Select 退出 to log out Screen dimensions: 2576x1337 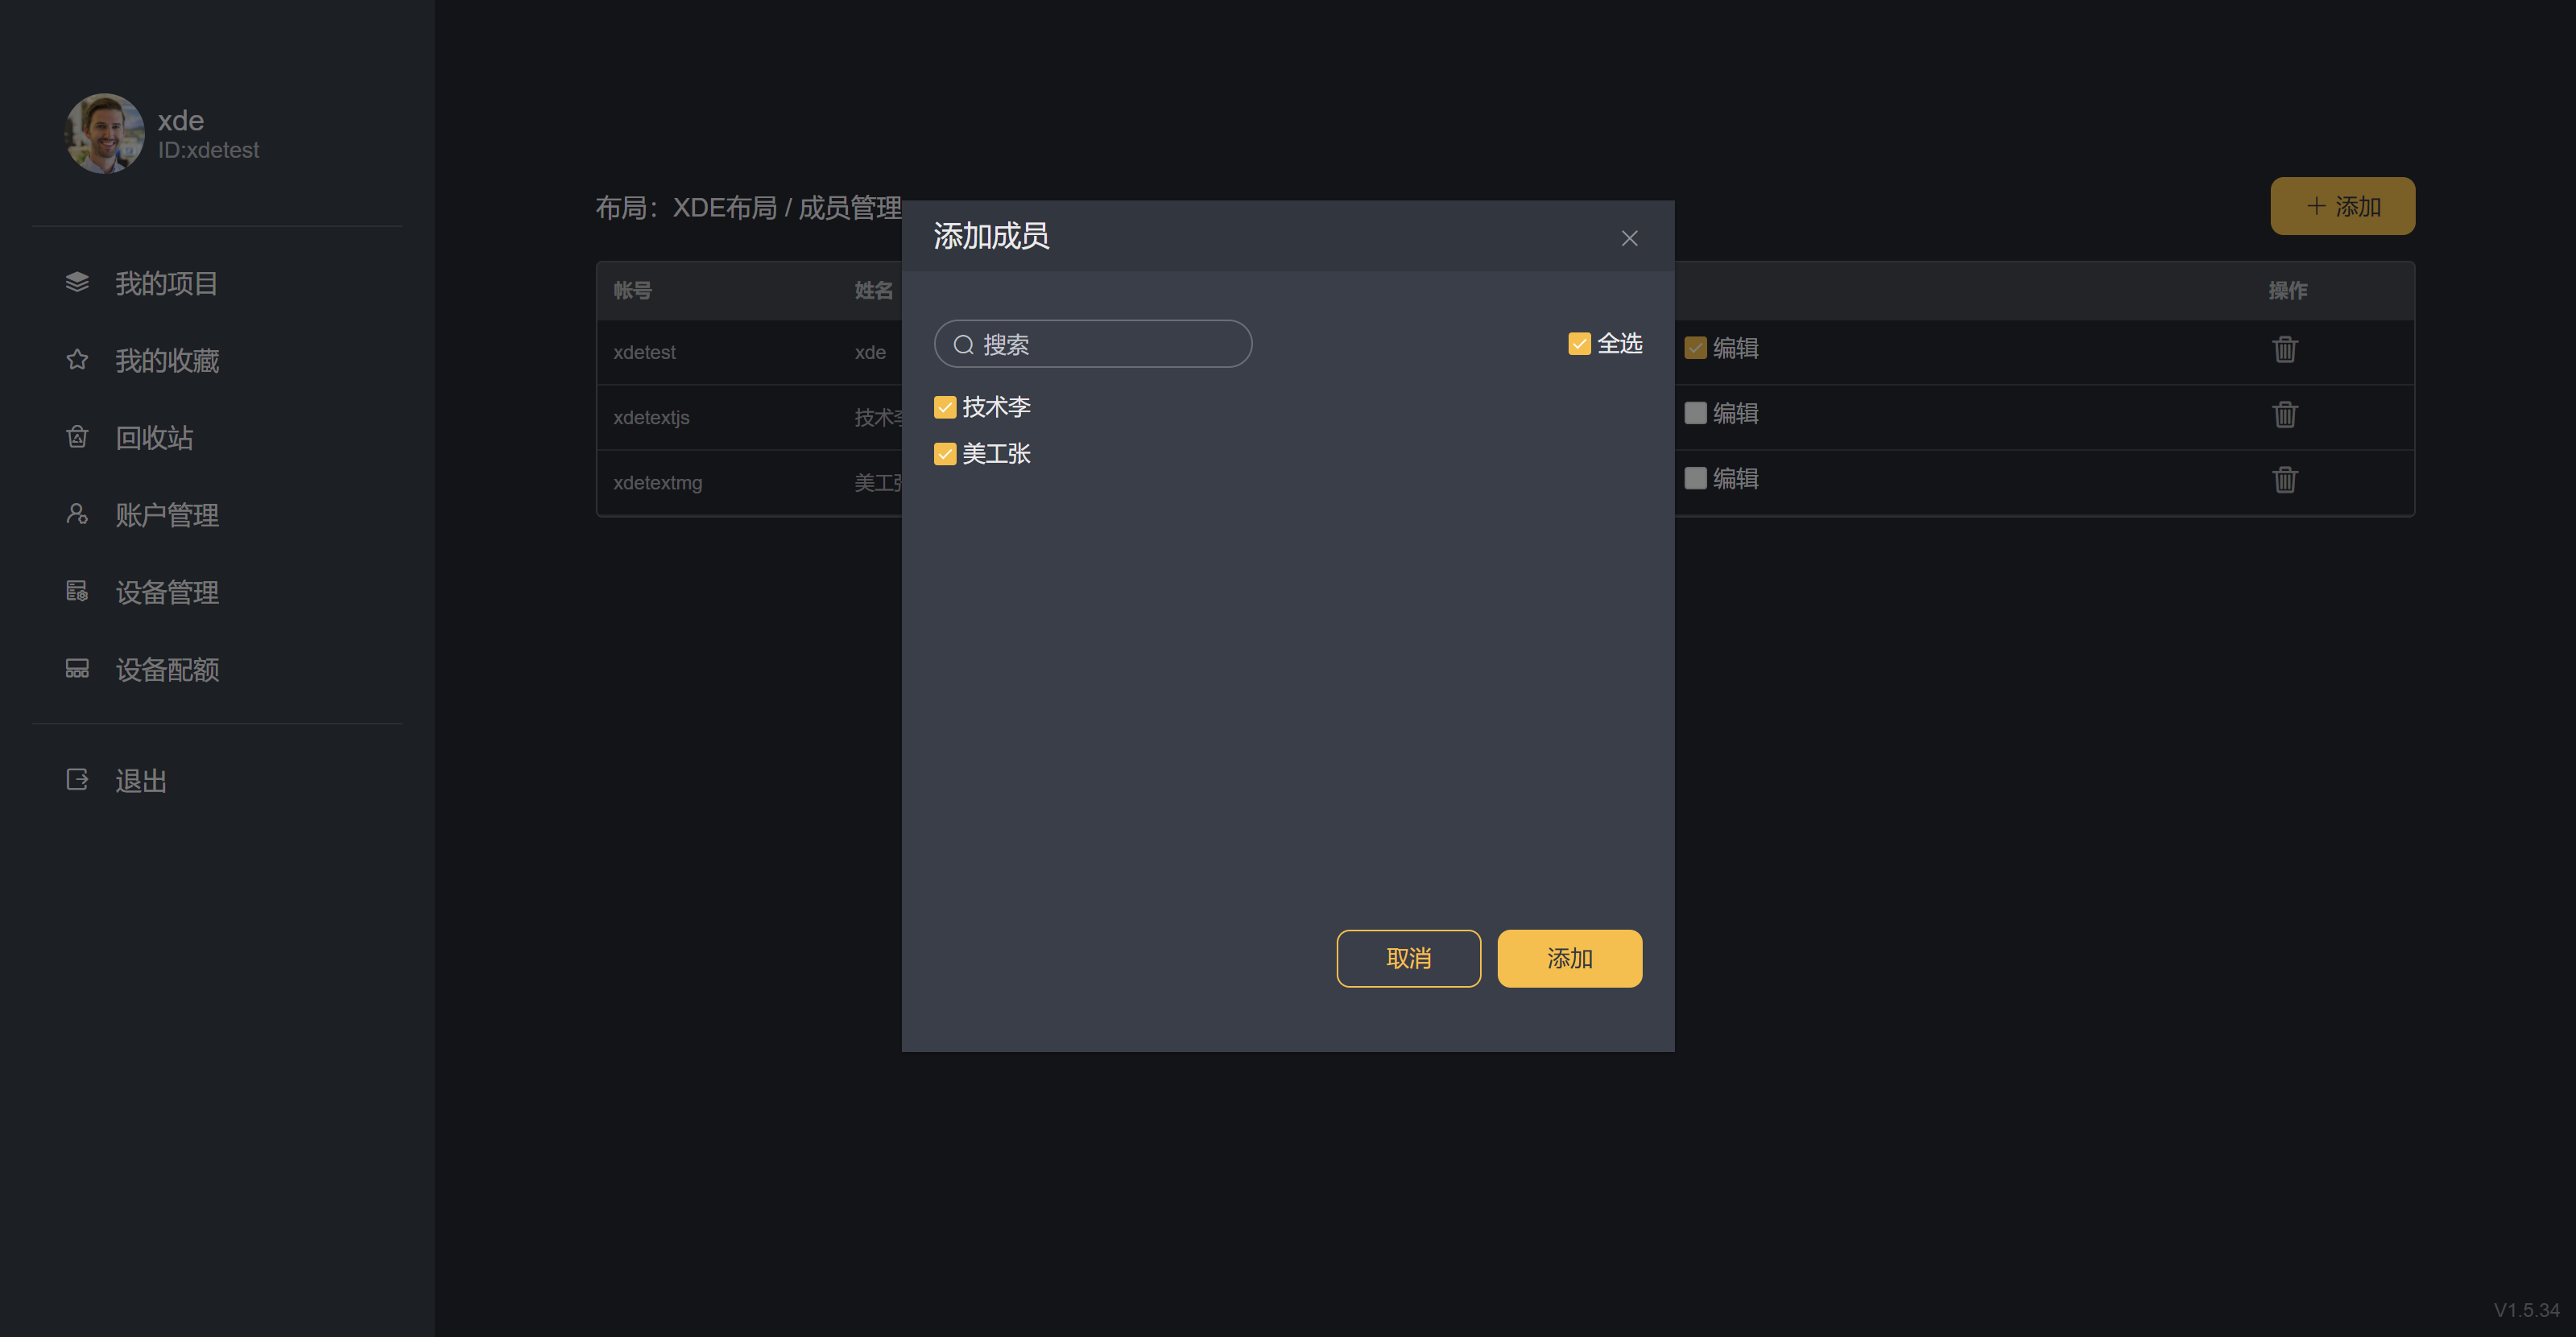(x=141, y=781)
